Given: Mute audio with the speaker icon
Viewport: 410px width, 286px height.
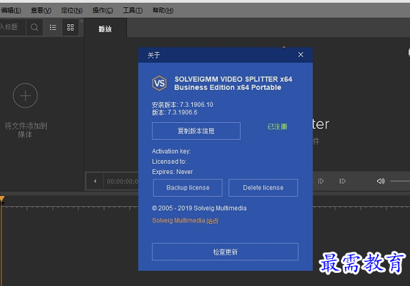Looking at the screenshot, I should (381, 181).
